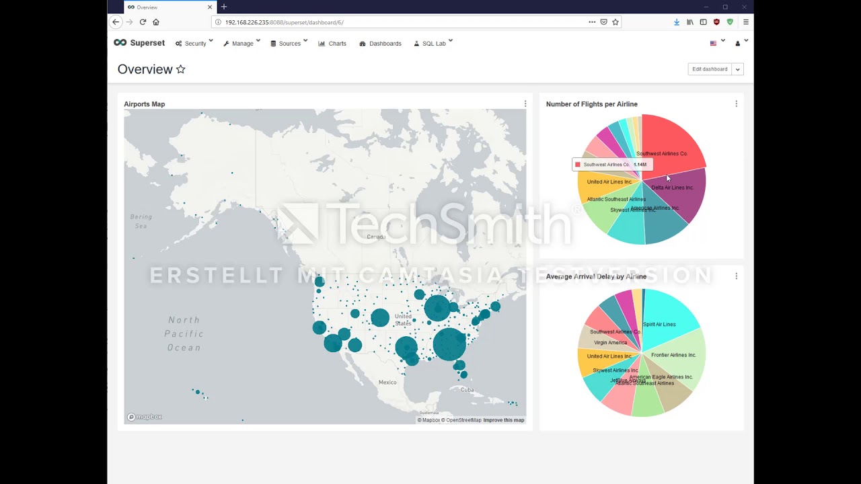Viewport: 861px width, 484px height.
Task: Open Airports Map chart options menu
Action: [x=525, y=104]
